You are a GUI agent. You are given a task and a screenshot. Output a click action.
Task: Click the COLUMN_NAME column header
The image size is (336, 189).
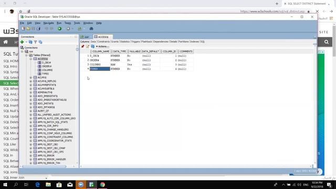point(100,51)
